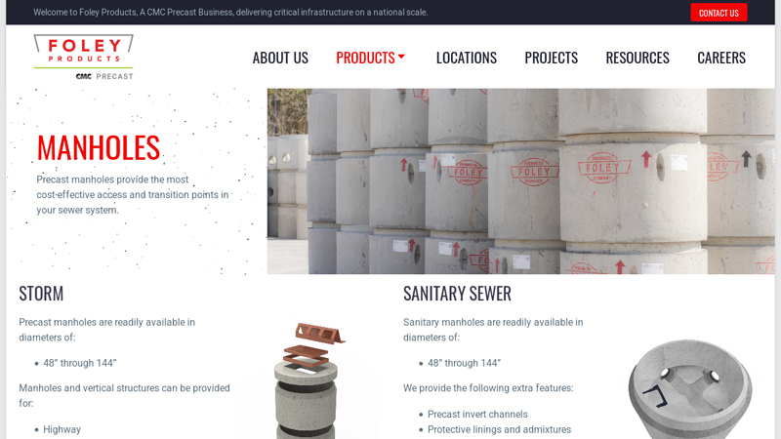Click the Sanitary Sewer section heading
Screen dimensions: 781x439
457,294
